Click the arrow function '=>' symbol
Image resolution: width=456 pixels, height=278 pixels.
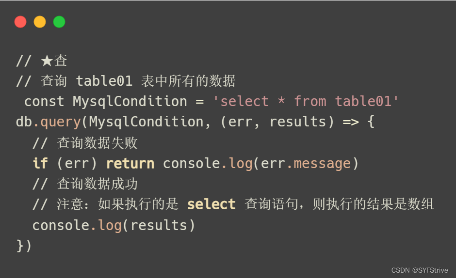click(x=351, y=123)
